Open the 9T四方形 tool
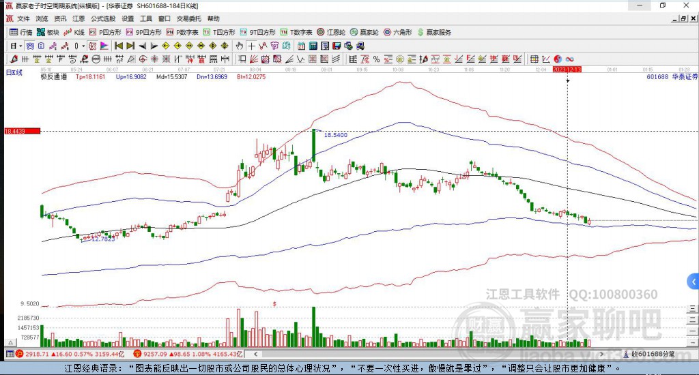 [257, 32]
